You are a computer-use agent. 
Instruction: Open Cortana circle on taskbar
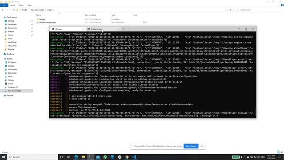point(61,157)
